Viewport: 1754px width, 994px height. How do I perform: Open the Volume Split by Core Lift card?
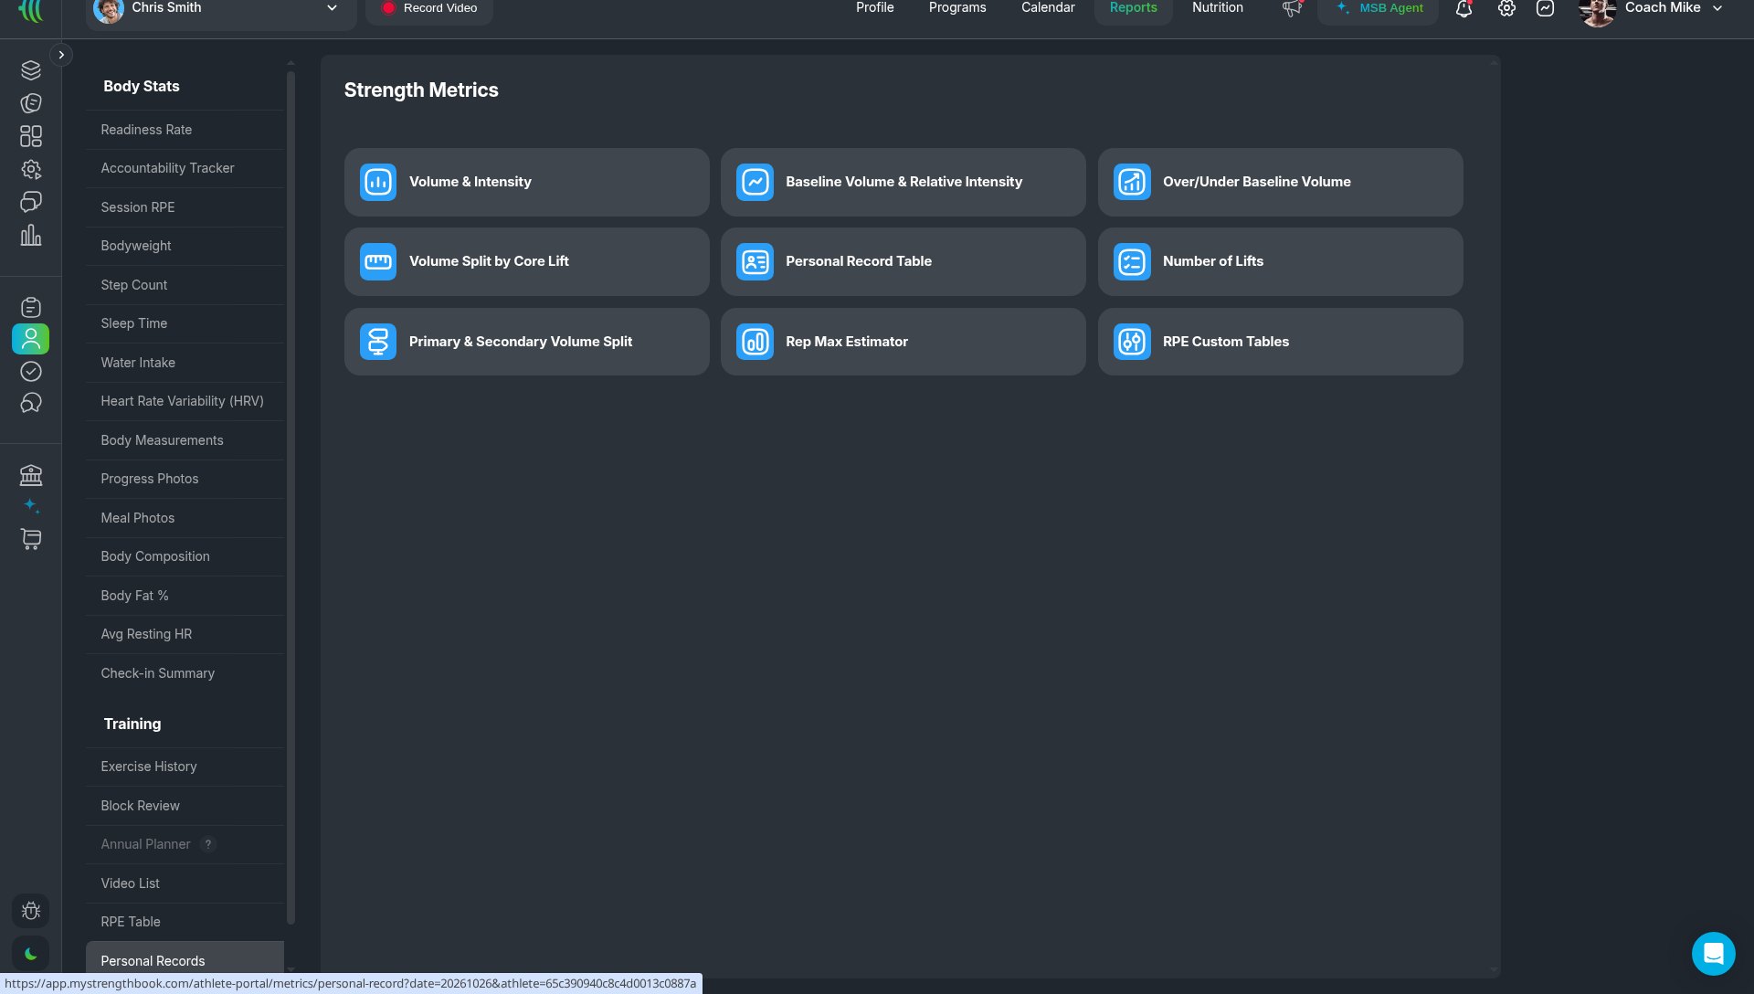click(x=527, y=261)
